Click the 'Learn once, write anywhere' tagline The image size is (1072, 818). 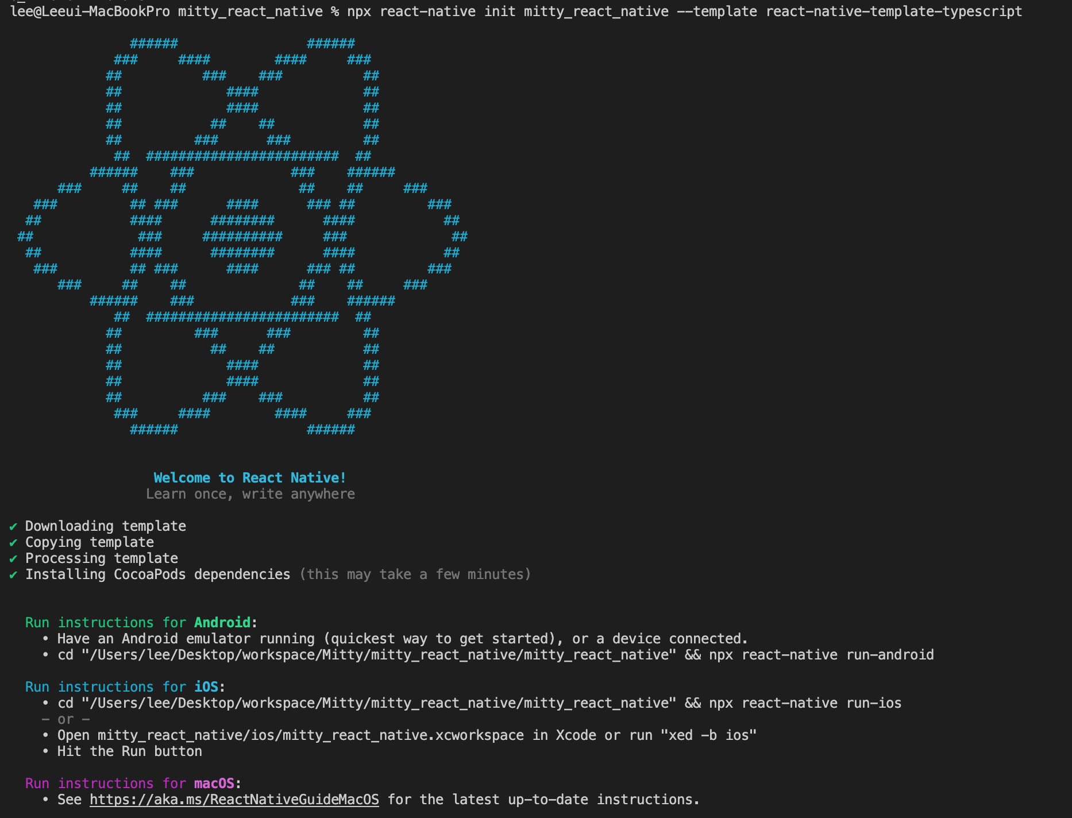250,494
